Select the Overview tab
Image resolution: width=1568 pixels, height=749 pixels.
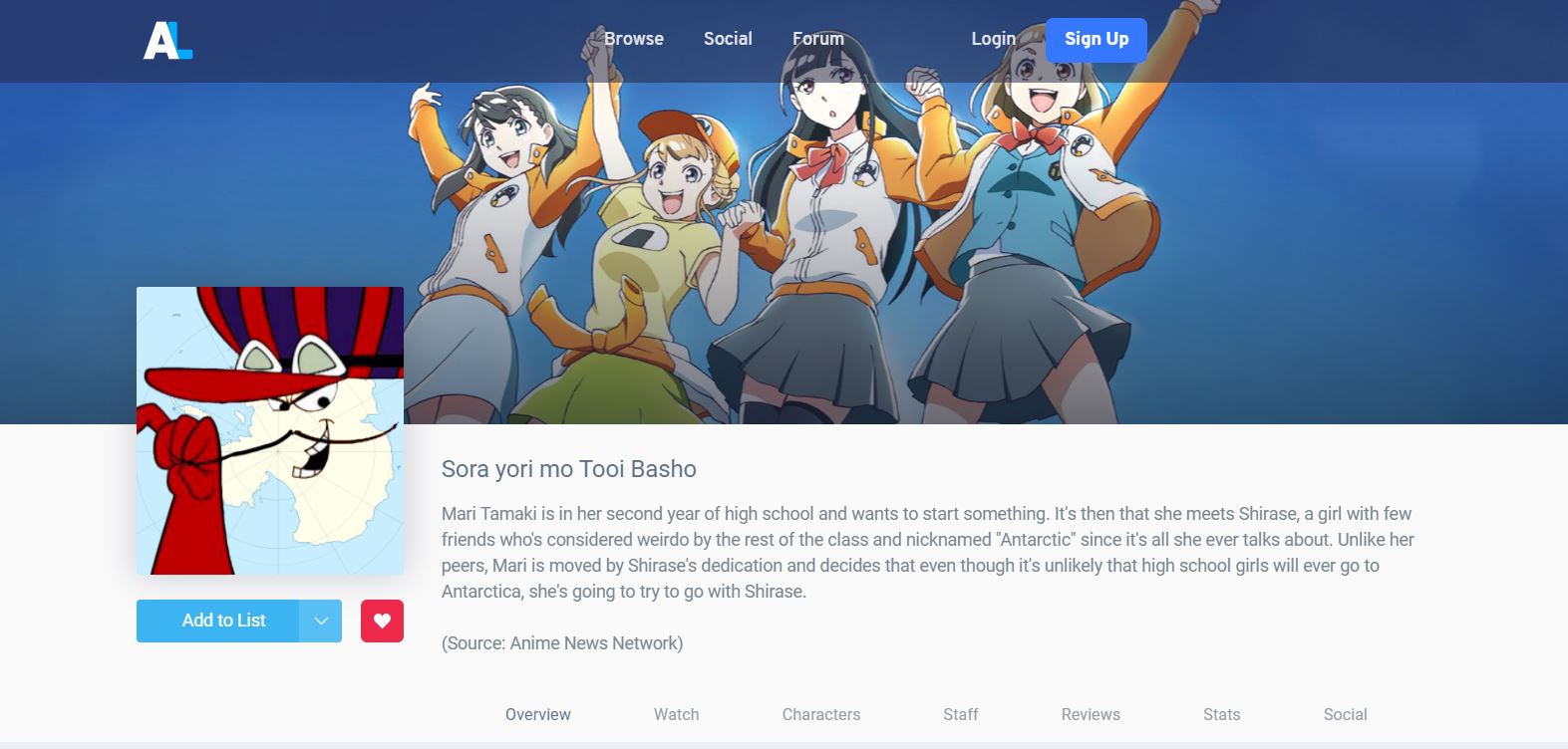click(538, 714)
